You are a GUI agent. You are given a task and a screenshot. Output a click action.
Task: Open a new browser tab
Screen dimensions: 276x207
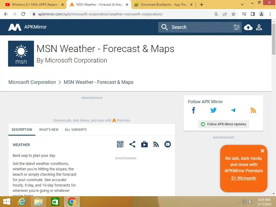[x=202, y=5]
